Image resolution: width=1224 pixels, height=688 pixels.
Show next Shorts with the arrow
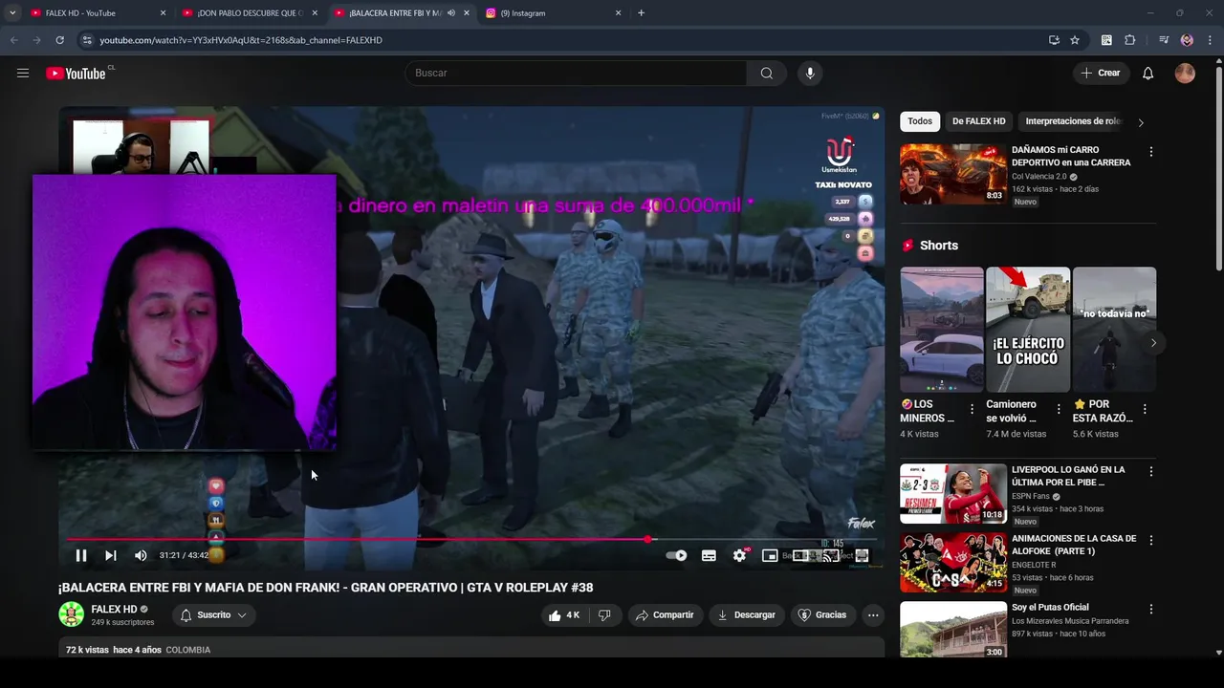tap(1153, 343)
